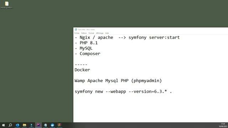Image resolution: width=228 pixels, height=128 pixels.
Task: Click the 'Ngix / apache' text
Action: [x=96, y=37]
